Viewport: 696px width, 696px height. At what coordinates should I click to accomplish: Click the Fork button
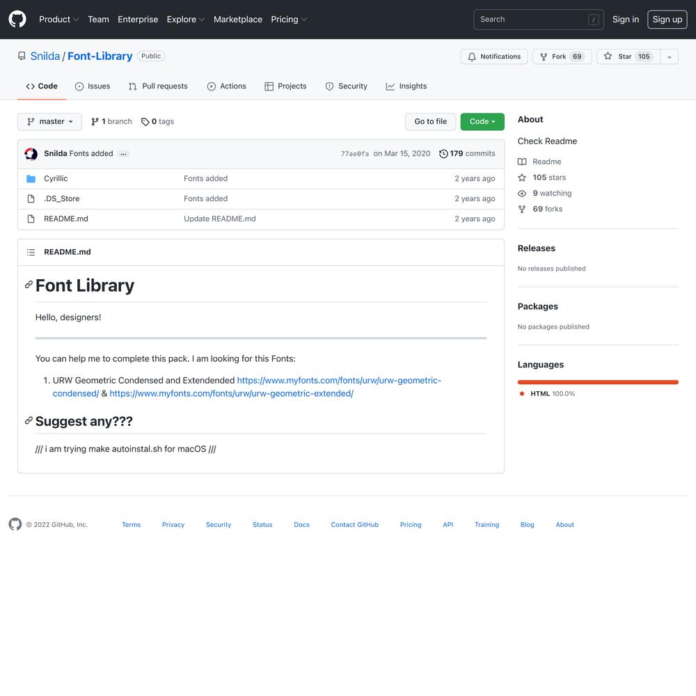click(562, 56)
